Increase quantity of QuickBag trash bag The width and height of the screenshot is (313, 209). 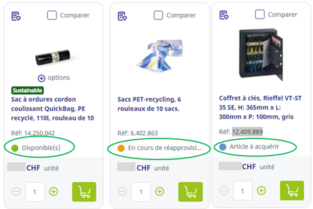click(54, 192)
